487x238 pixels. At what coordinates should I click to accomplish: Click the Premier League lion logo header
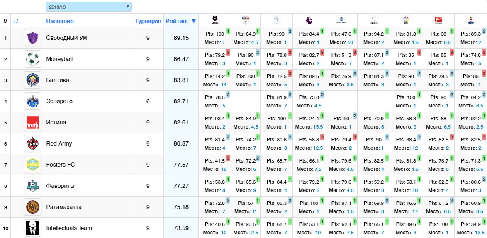click(309, 19)
